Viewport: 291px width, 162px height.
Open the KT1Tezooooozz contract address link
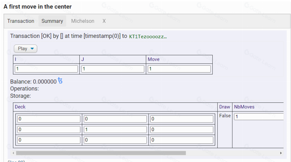[x=148, y=36]
